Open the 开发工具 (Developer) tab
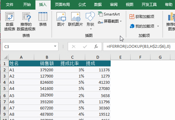Image resolution: width=175 pixels, height=120 pixels. (x=149, y=5)
